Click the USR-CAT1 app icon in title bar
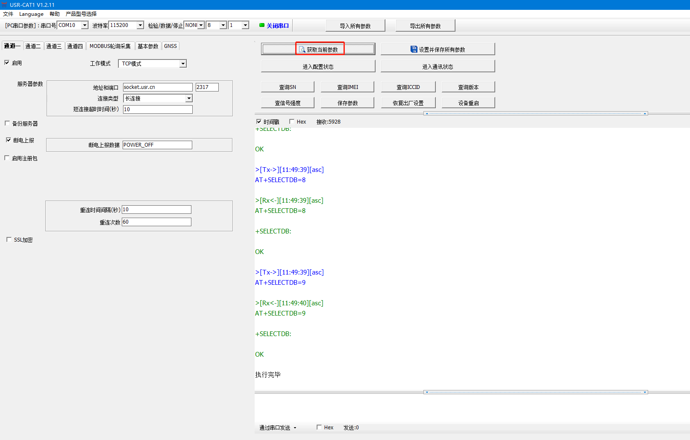 point(4,5)
